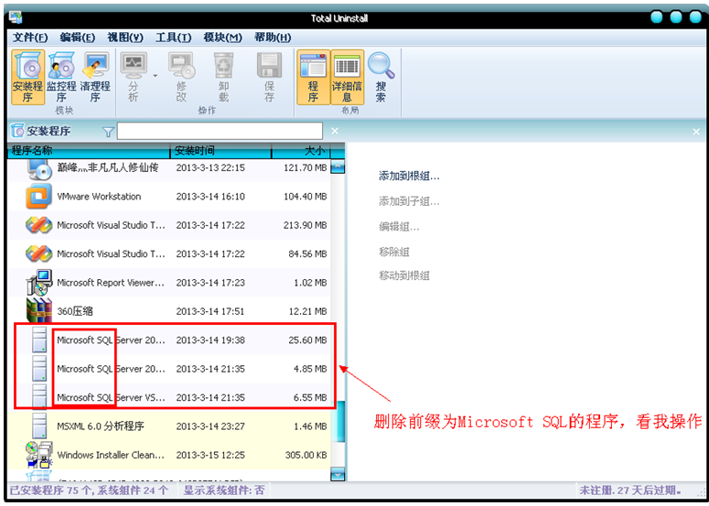
Task: Click 添加到根组... link
Action: pyautogui.click(x=409, y=177)
